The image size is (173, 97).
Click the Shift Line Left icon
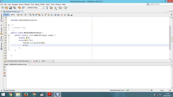click(55, 15)
